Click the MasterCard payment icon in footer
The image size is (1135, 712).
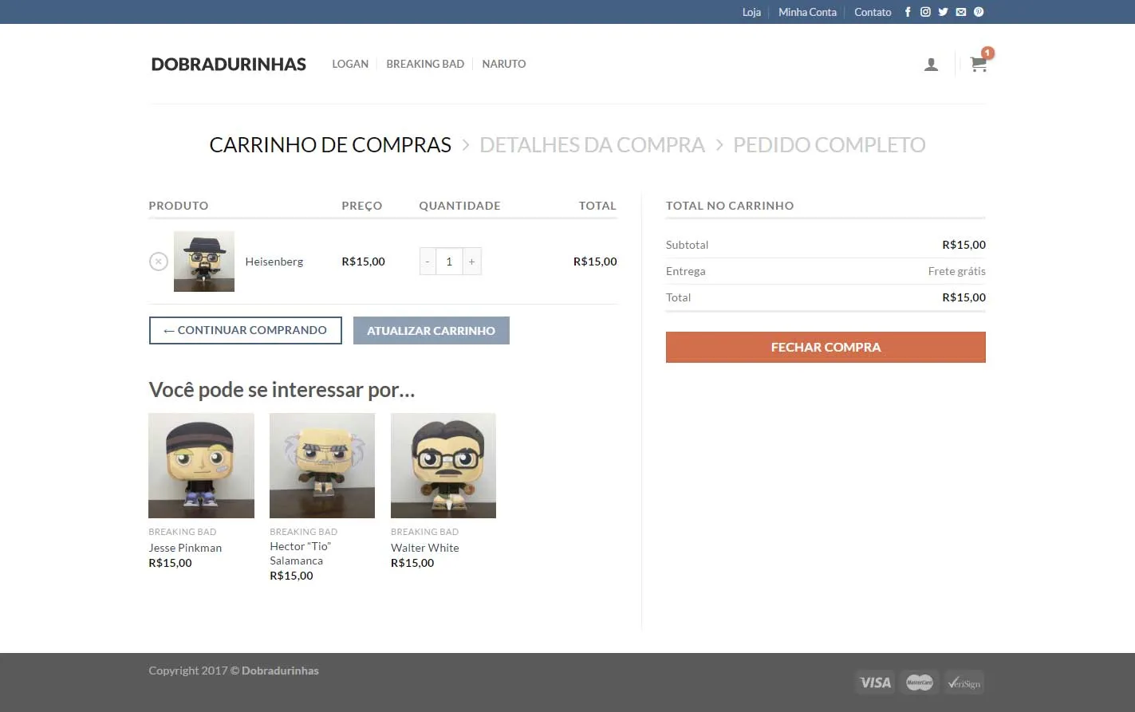[x=919, y=682]
